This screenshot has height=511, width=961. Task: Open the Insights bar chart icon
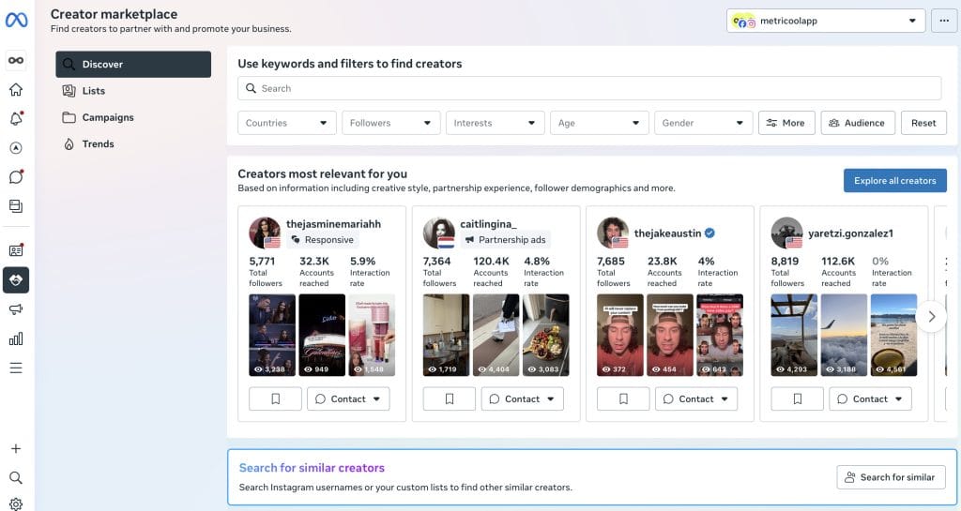click(x=16, y=338)
